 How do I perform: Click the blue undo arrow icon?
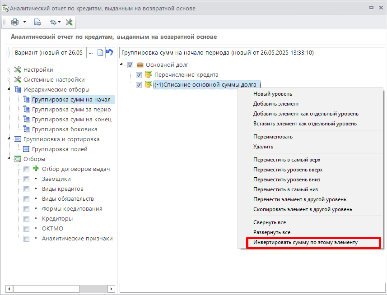click(109, 53)
